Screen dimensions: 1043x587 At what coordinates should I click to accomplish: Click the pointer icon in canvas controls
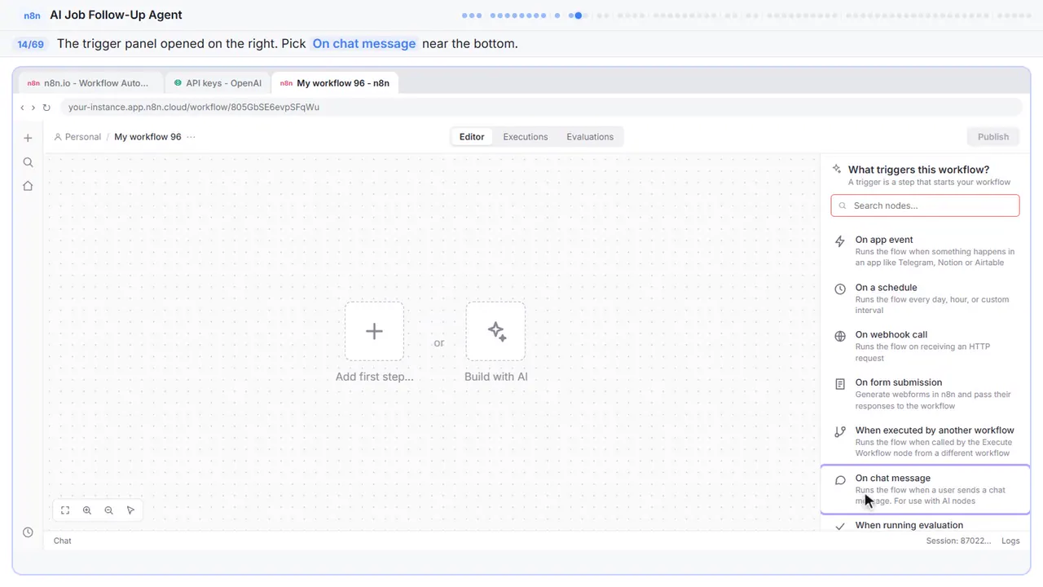click(130, 510)
